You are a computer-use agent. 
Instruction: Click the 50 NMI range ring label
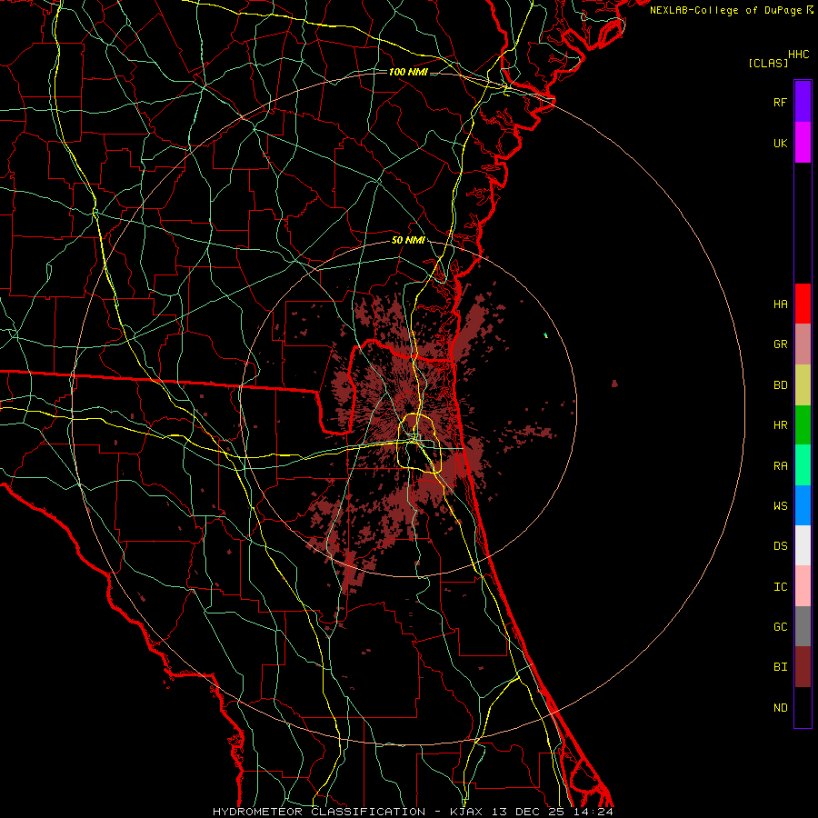pos(408,241)
